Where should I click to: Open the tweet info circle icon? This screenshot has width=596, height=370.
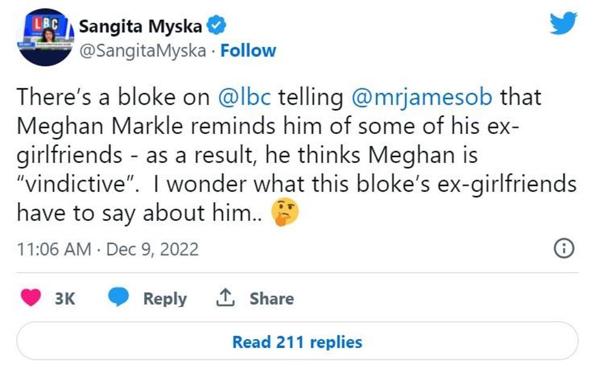click(x=565, y=248)
